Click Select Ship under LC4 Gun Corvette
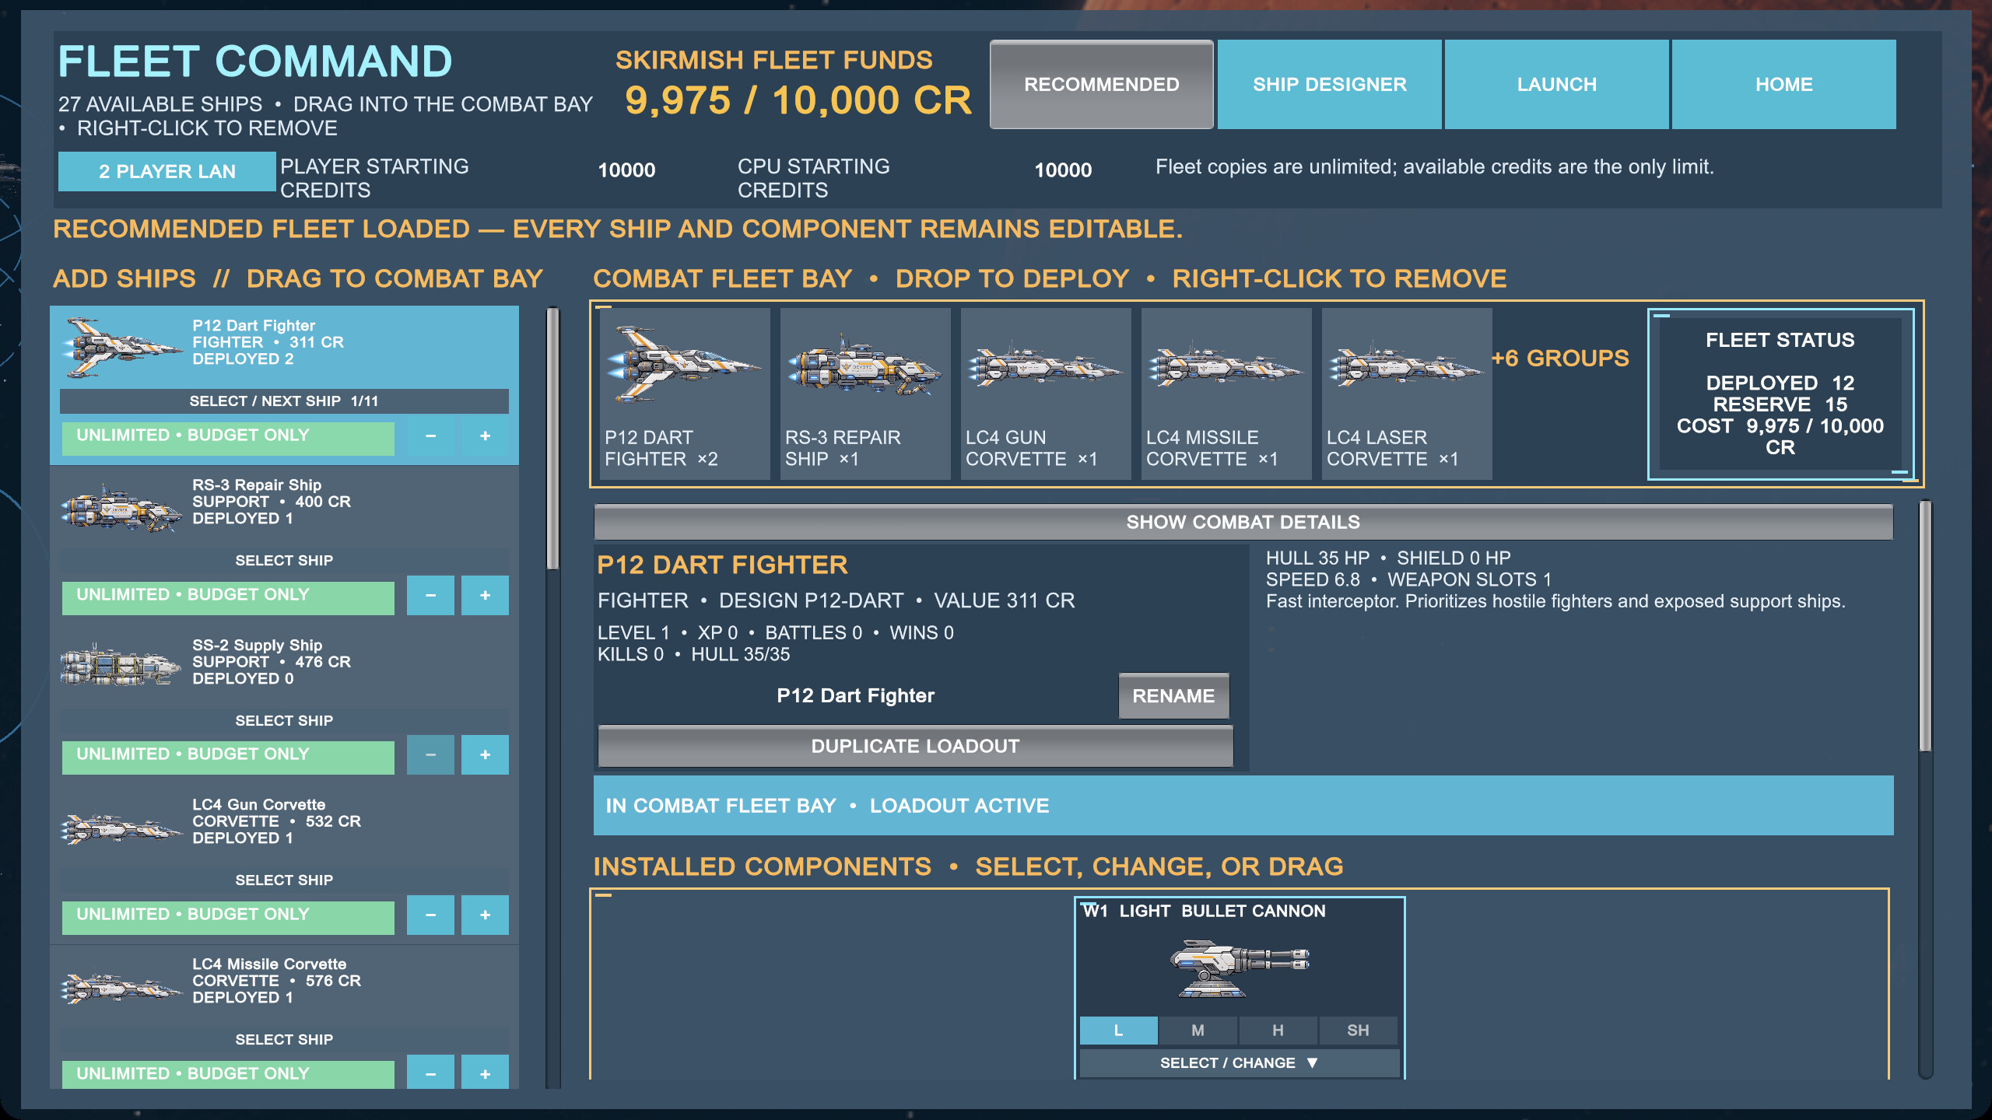Viewport: 1992px width, 1120px height. pos(284,880)
